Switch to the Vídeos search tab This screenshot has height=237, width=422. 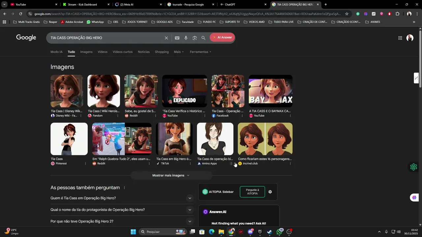[103, 52]
